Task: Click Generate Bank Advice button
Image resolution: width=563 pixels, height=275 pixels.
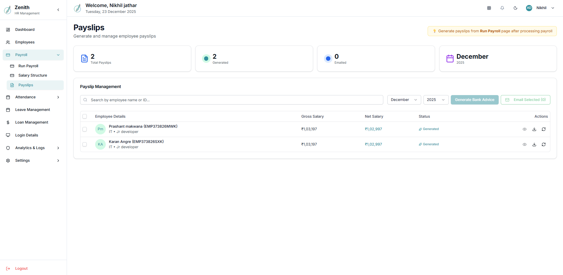Action: (474, 100)
